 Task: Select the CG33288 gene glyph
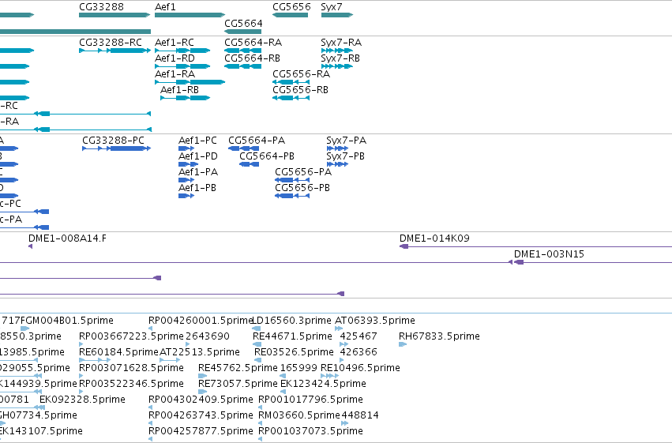pos(115,15)
